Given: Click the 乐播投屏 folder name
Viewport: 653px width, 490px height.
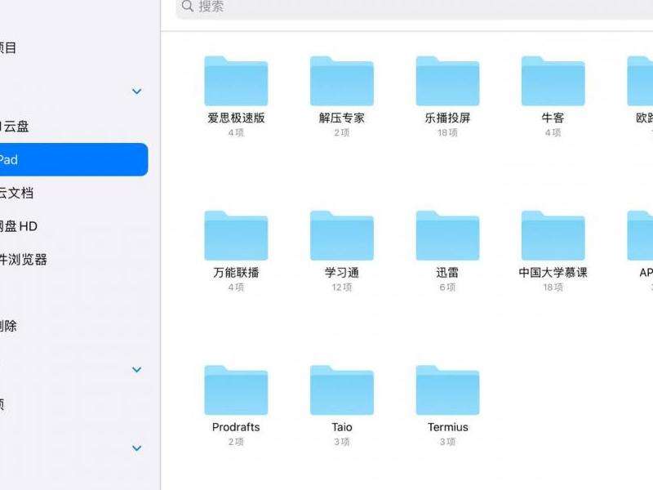Looking at the screenshot, I should click(x=447, y=118).
